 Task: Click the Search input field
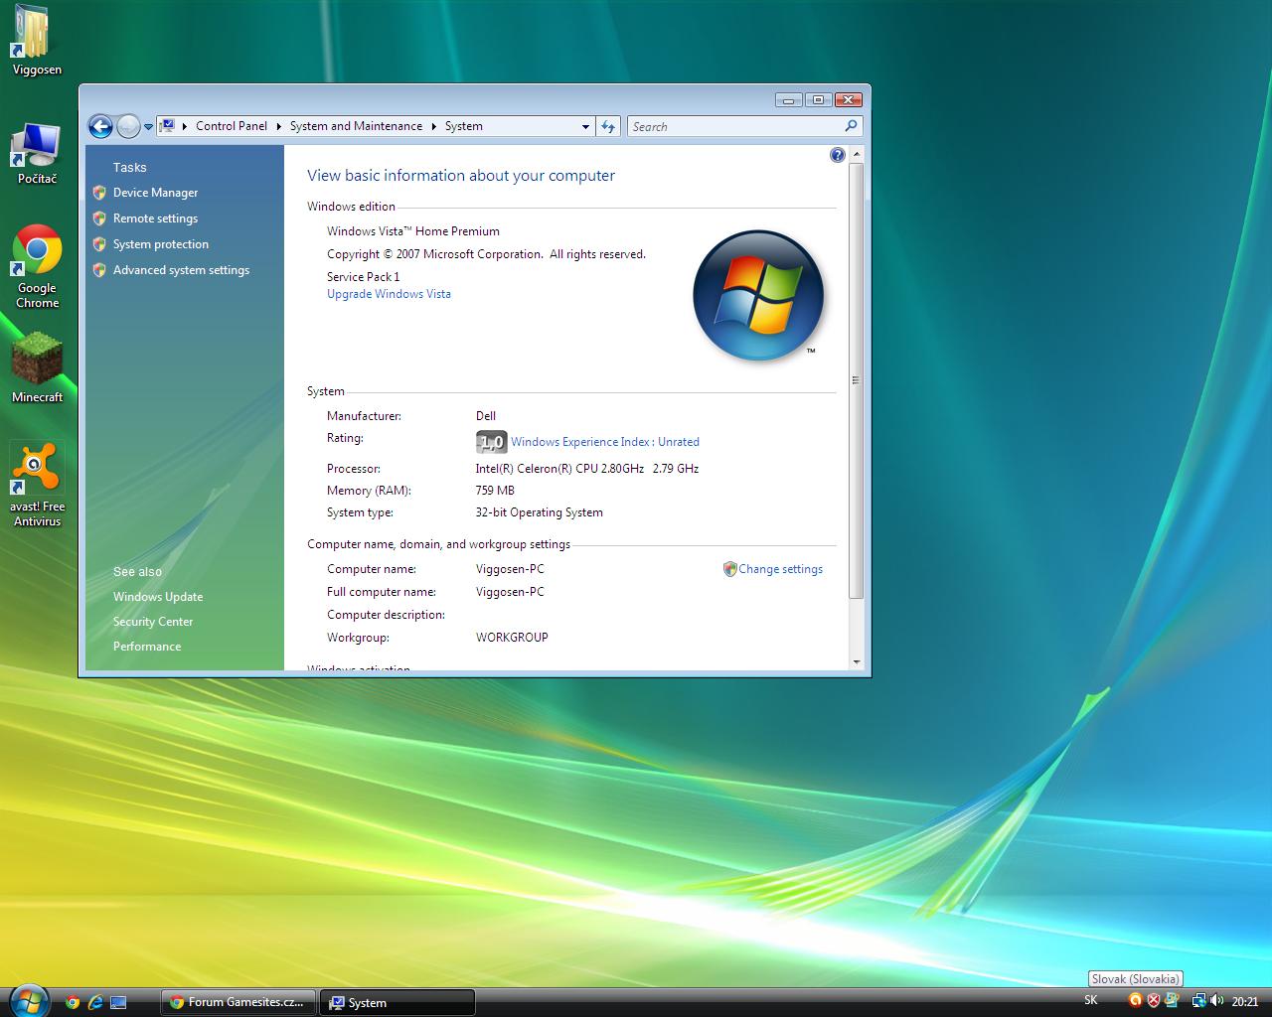pyautogui.click(x=735, y=126)
